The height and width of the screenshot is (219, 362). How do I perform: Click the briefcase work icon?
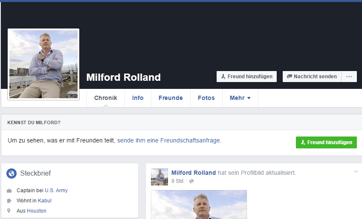(9, 191)
